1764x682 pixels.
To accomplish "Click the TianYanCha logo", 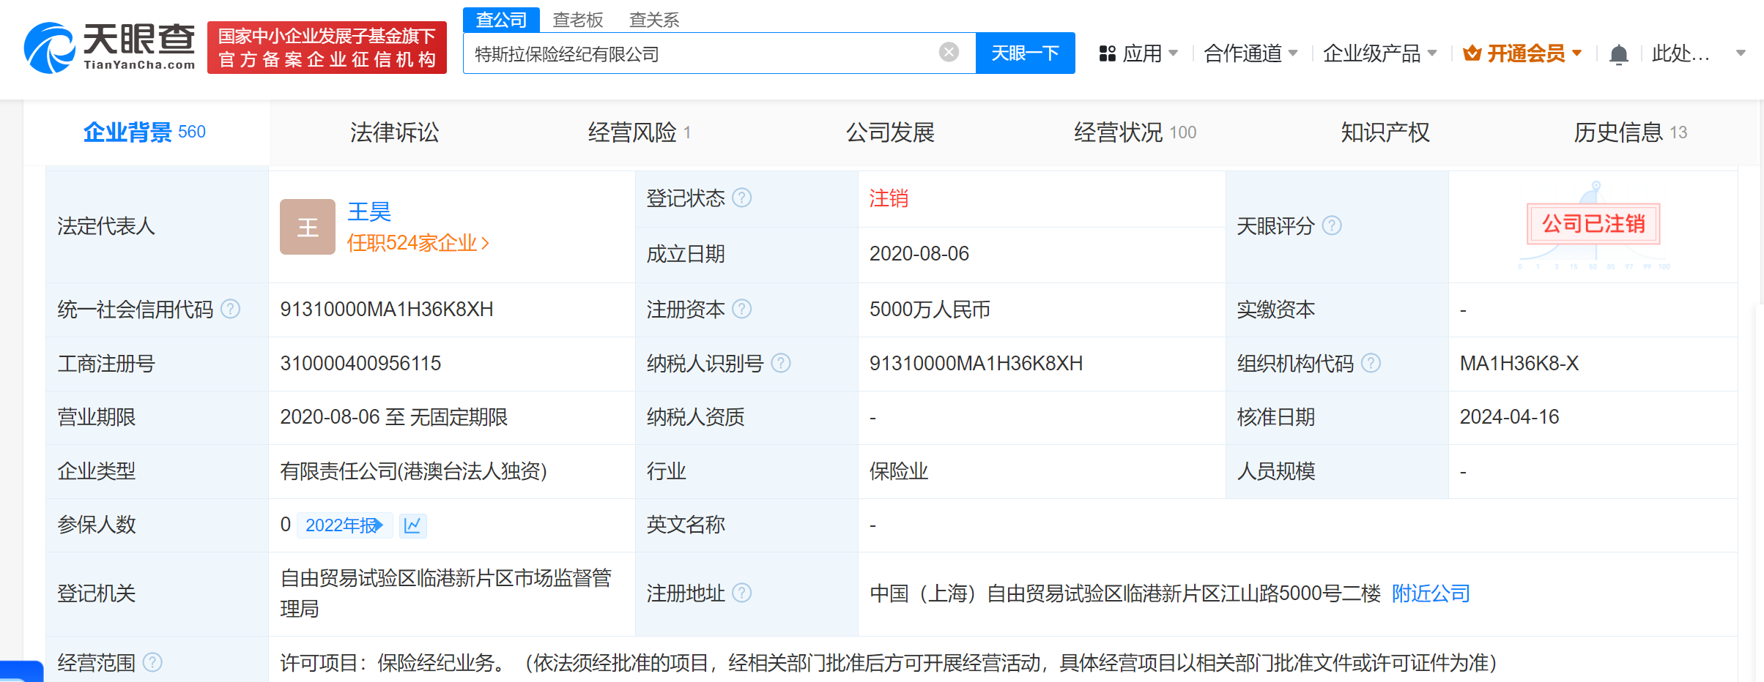I will click(110, 48).
